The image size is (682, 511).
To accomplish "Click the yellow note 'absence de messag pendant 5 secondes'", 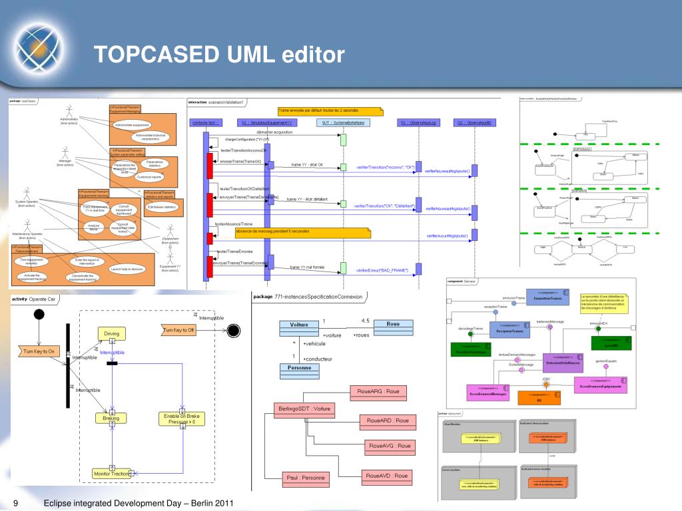I will (x=303, y=233).
